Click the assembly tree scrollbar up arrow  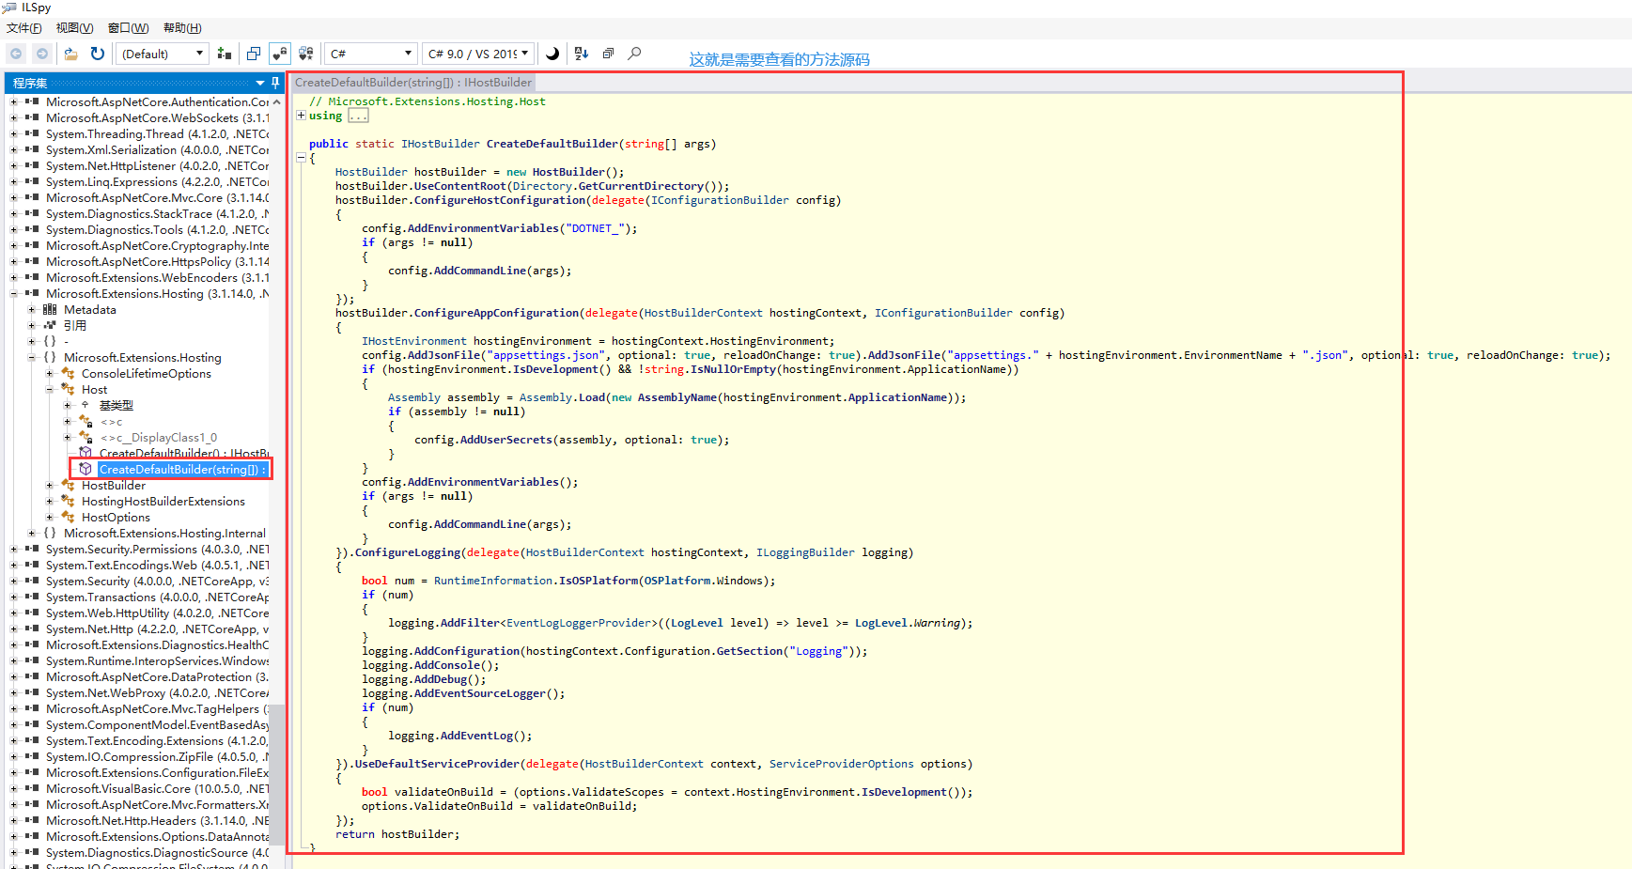(276, 101)
